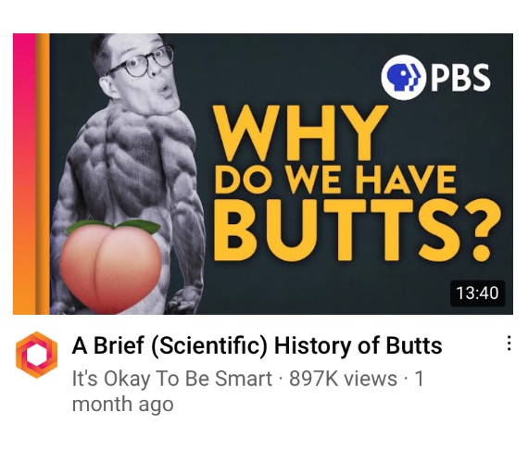Click the large yellow WHY text
The height and width of the screenshot is (462, 528).
point(300,133)
